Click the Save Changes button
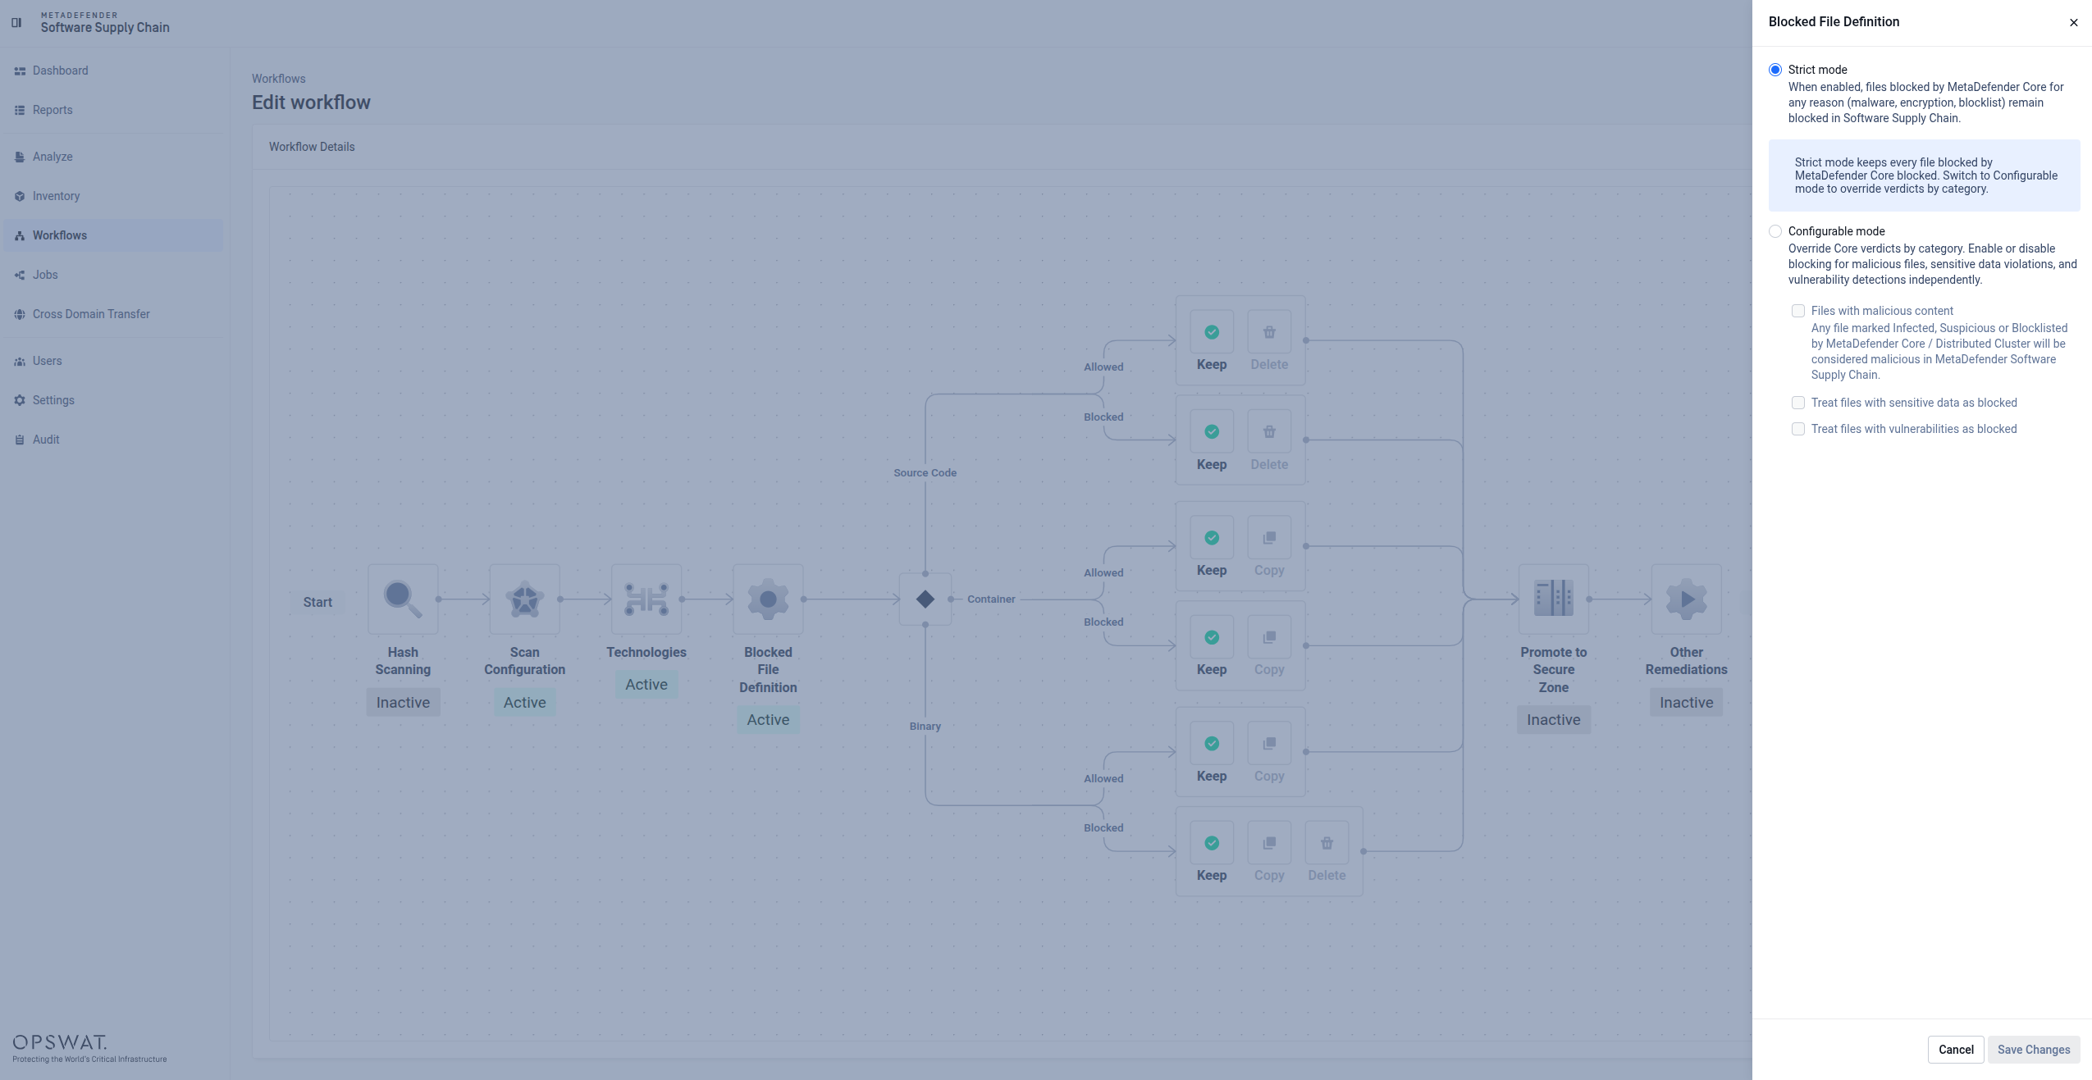 [x=2034, y=1050]
